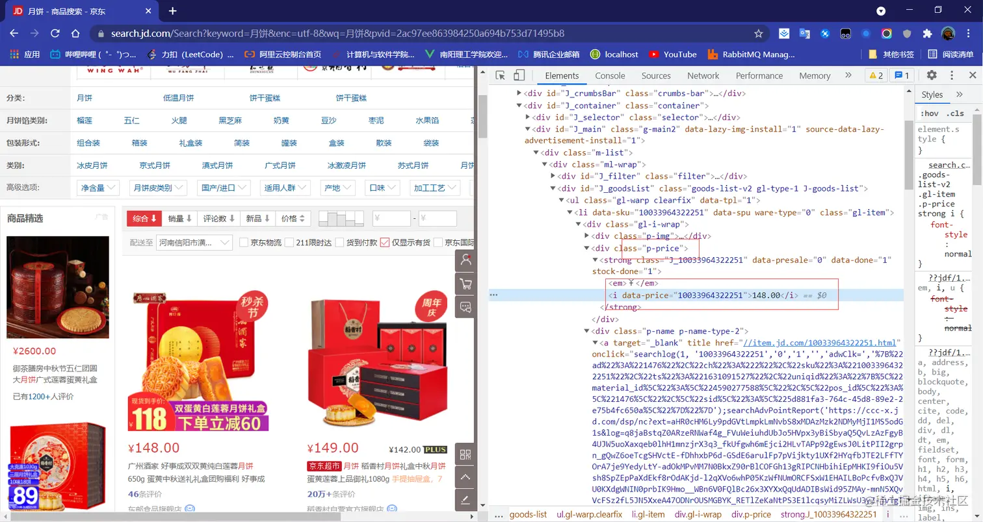Click the blue messages count badge
Screen dimensions: 983x522
902,75
